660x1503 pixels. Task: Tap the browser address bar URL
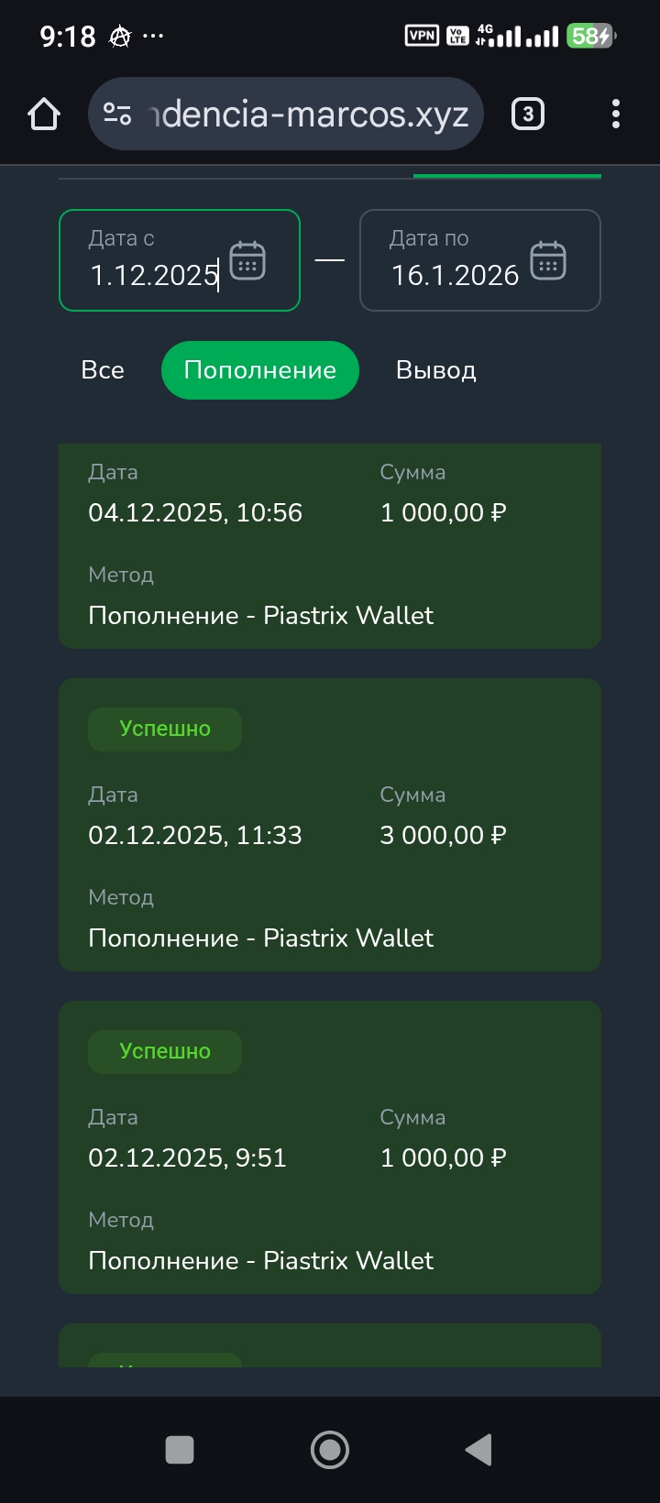(310, 115)
